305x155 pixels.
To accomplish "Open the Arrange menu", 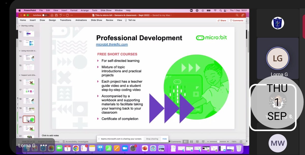I will pos(85,10).
